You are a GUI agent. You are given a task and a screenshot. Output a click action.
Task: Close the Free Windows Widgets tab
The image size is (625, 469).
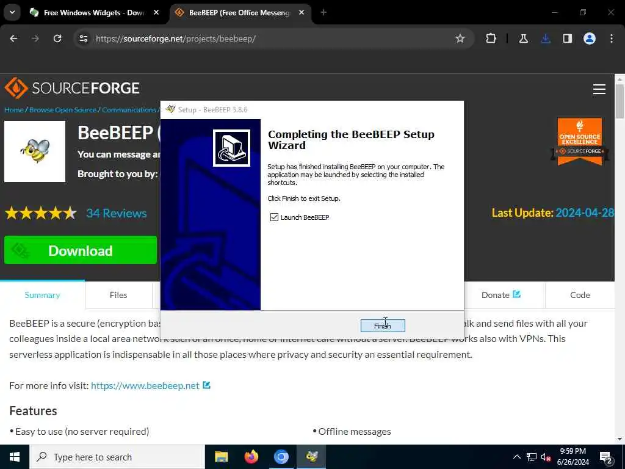tap(156, 12)
